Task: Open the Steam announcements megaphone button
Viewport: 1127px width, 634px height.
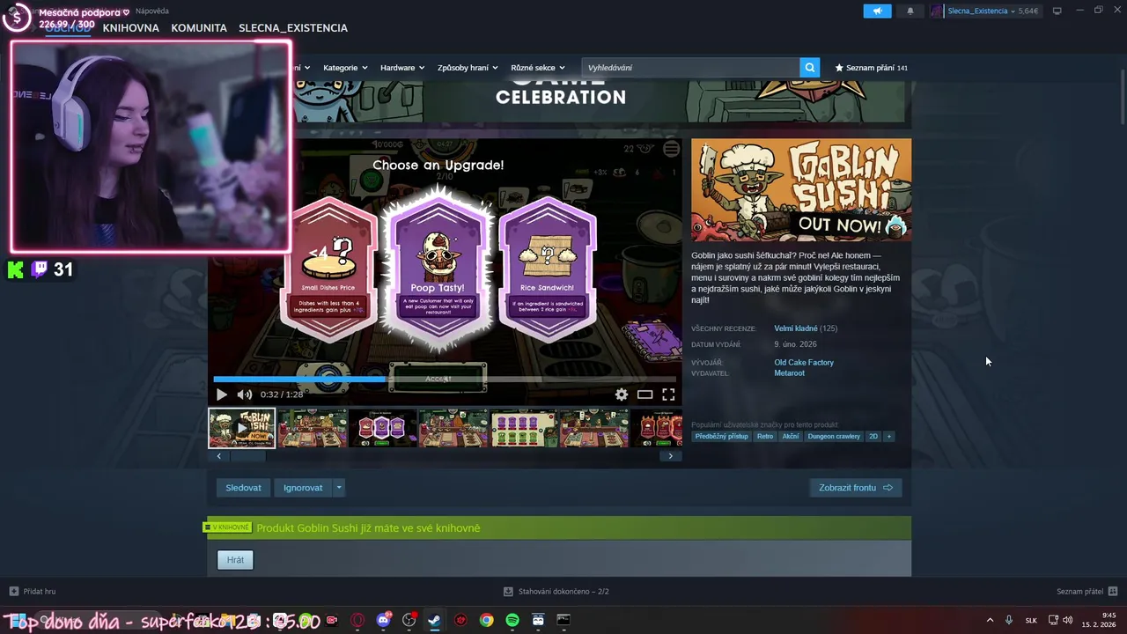Action: point(877,11)
